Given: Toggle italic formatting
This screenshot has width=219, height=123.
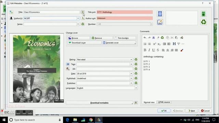Looking at the screenshot, I should [149, 50].
